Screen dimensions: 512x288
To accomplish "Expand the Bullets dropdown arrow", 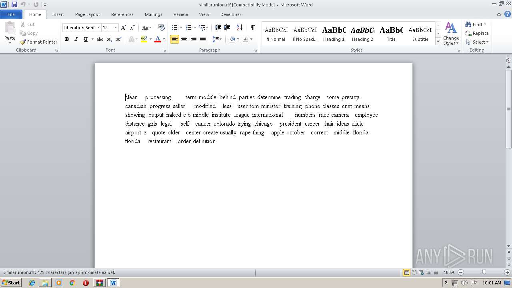I will (181, 28).
